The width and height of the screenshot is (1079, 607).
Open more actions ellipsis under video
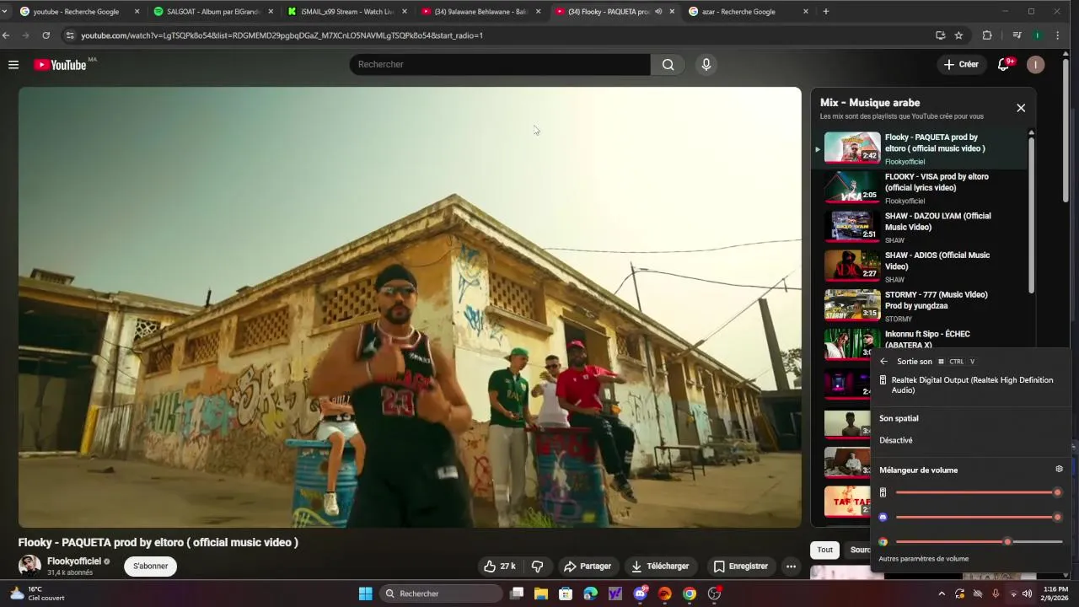[x=791, y=567]
